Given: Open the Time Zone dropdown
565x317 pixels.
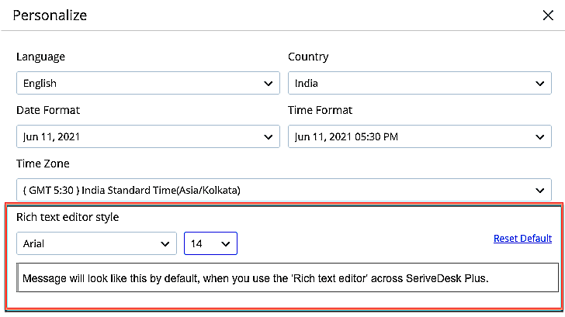Looking at the screenshot, I should tap(283, 191).
